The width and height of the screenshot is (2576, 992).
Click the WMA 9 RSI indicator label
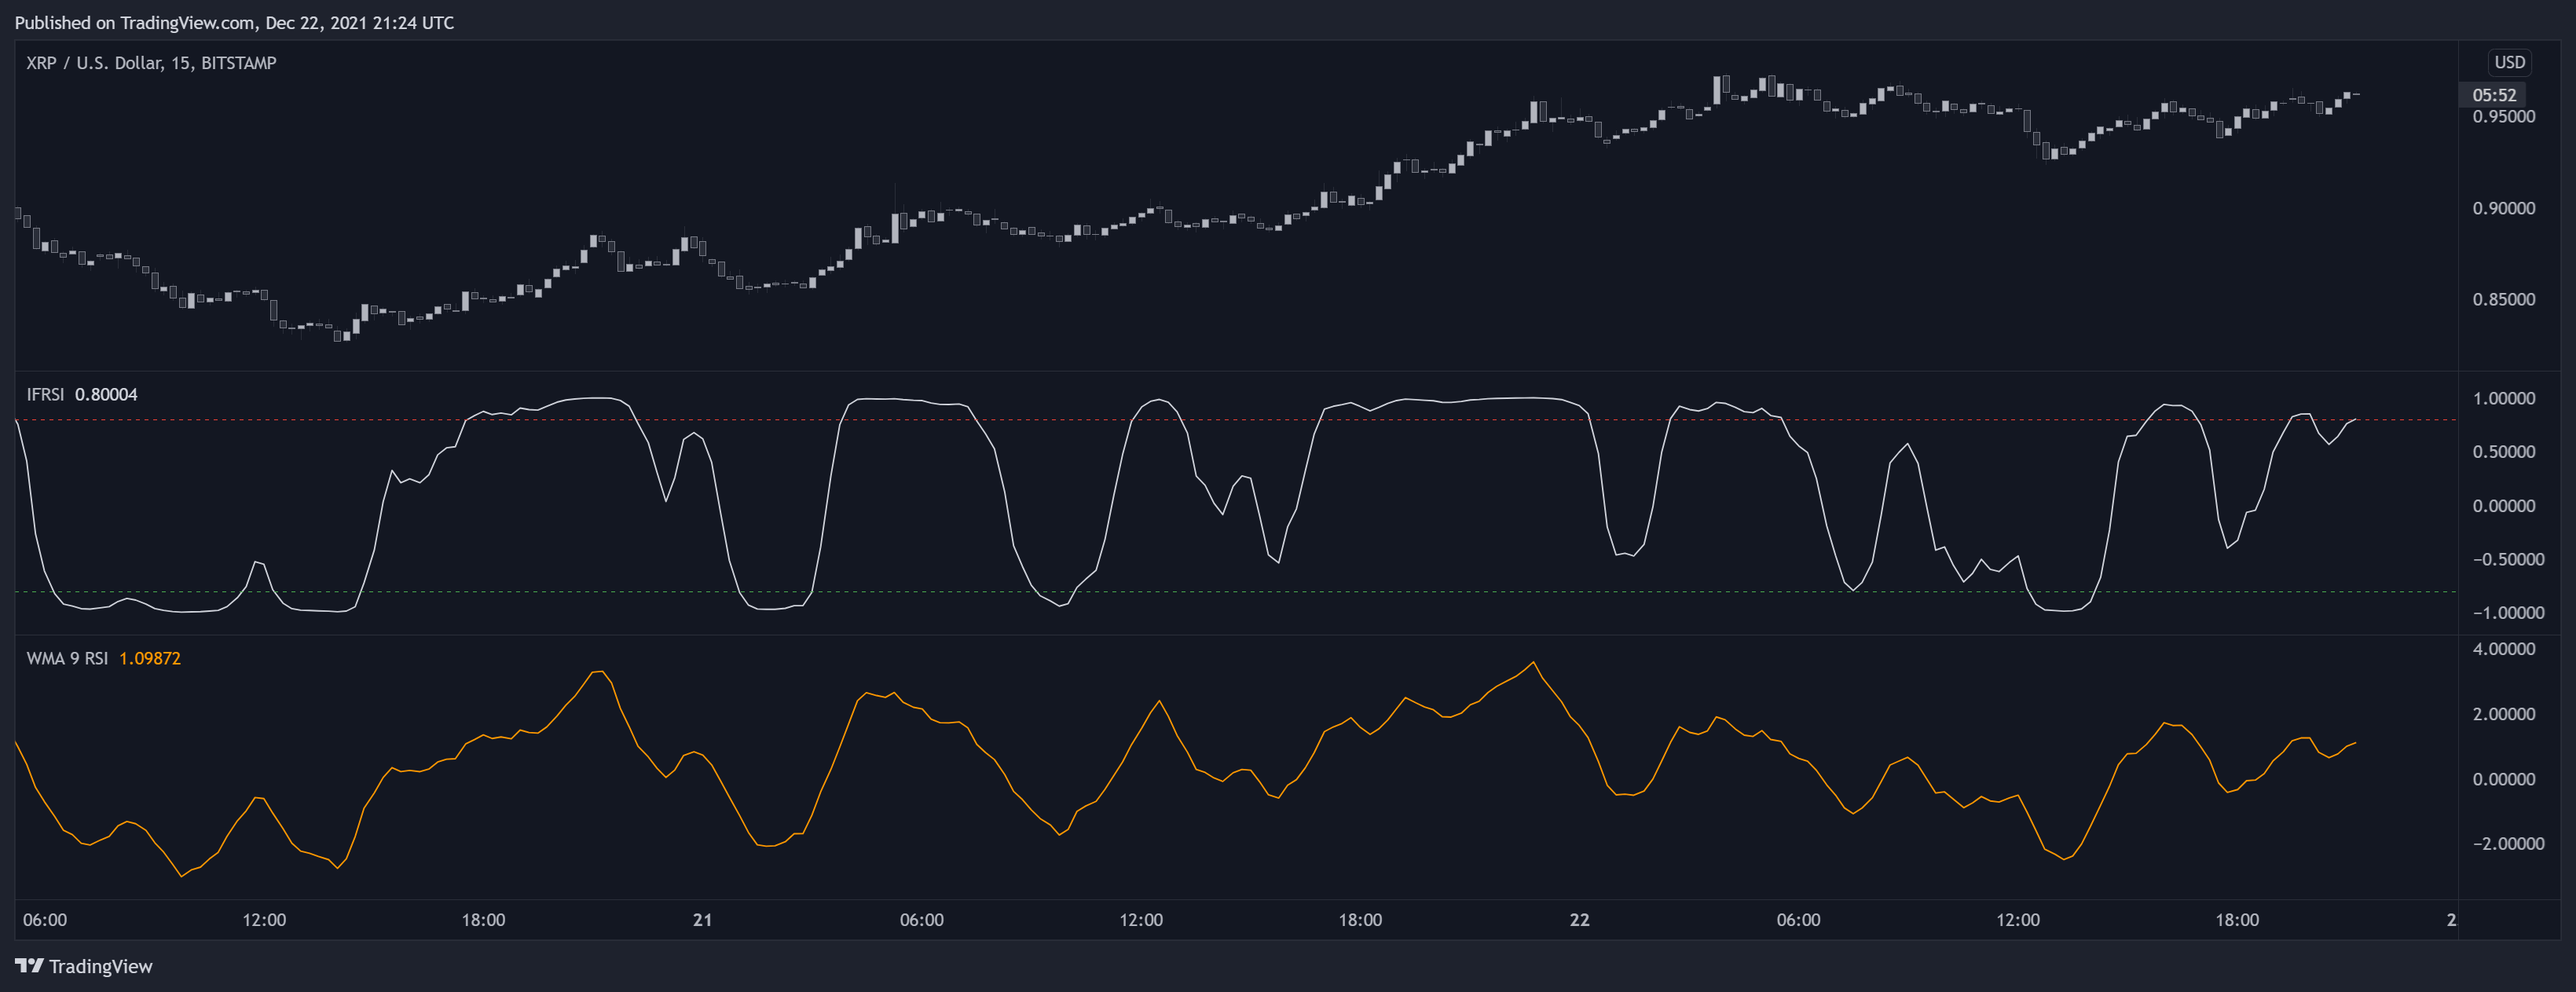pos(67,658)
